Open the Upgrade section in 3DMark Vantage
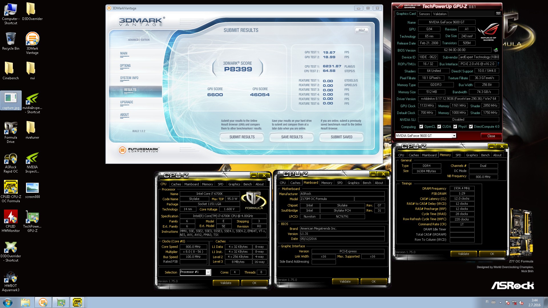 [127, 102]
